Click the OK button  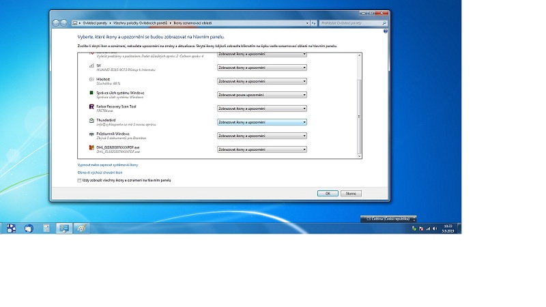(x=328, y=194)
